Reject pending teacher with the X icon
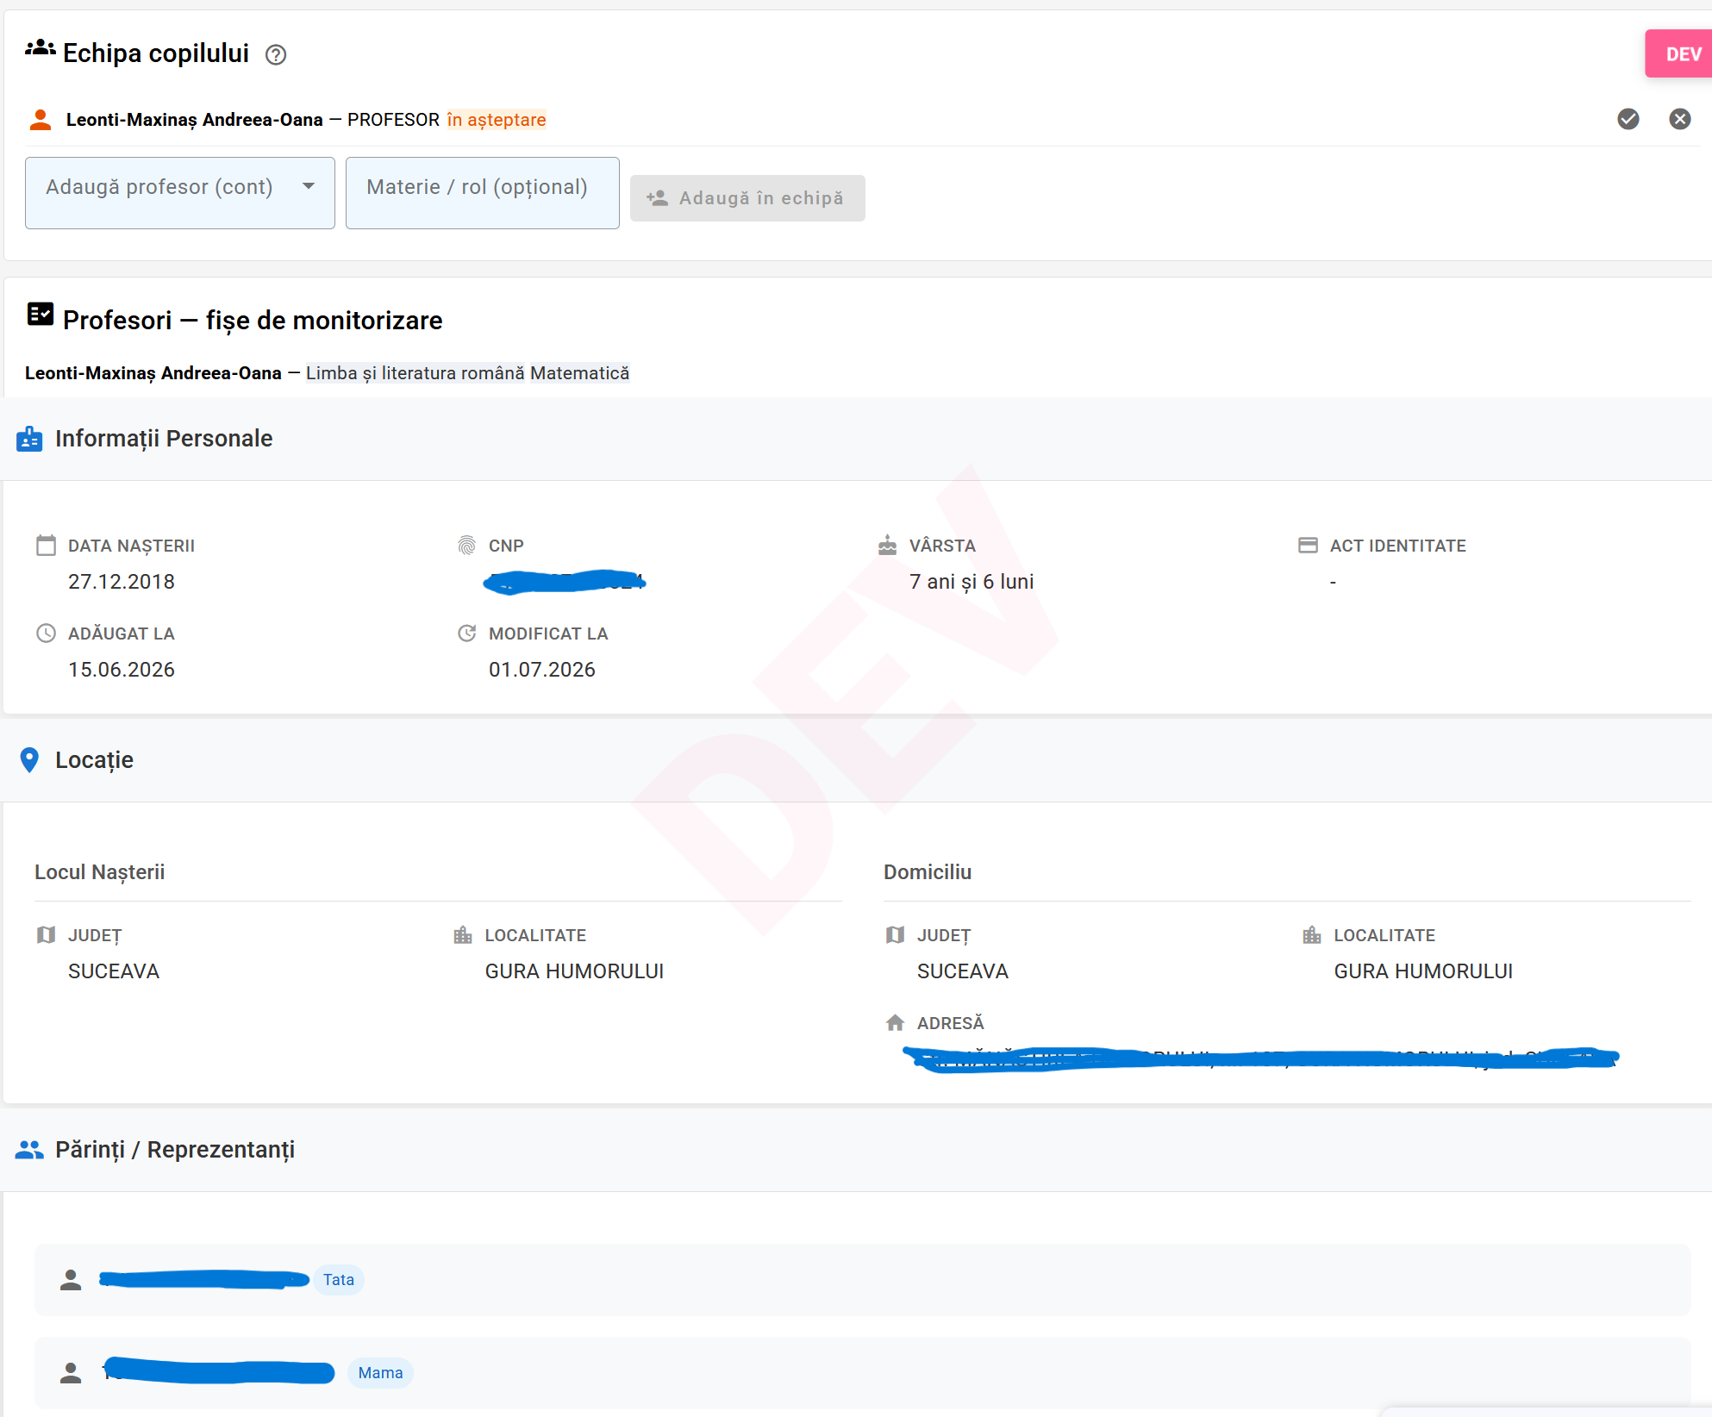Image resolution: width=1712 pixels, height=1417 pixels. click(1680, 119)
